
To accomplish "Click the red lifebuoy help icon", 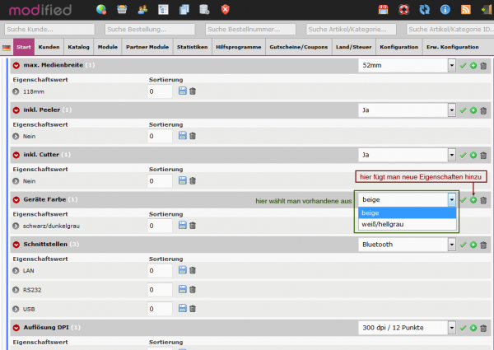I will 403,10.
